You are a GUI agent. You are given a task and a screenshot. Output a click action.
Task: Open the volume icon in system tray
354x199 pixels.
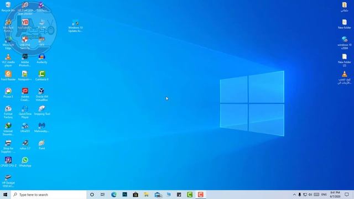(x=310, y=195)
